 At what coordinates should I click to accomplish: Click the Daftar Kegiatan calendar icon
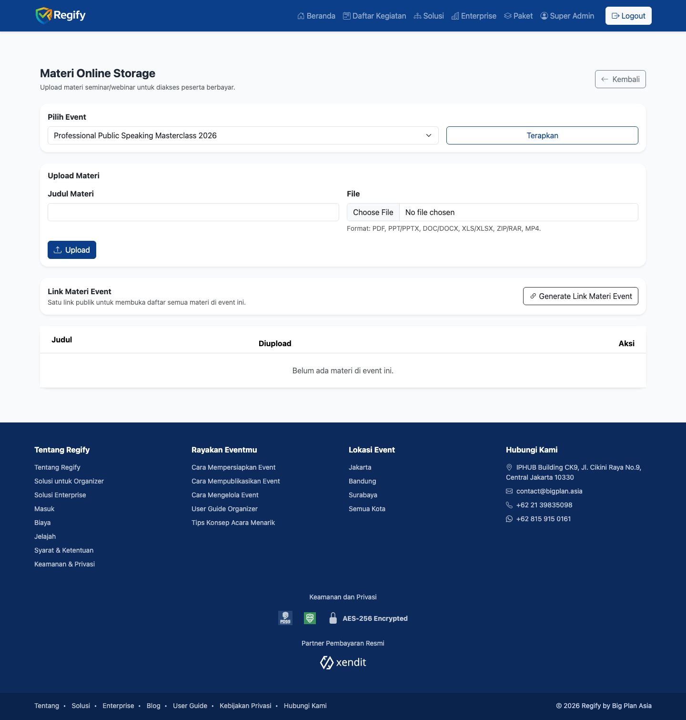[347, 16]
